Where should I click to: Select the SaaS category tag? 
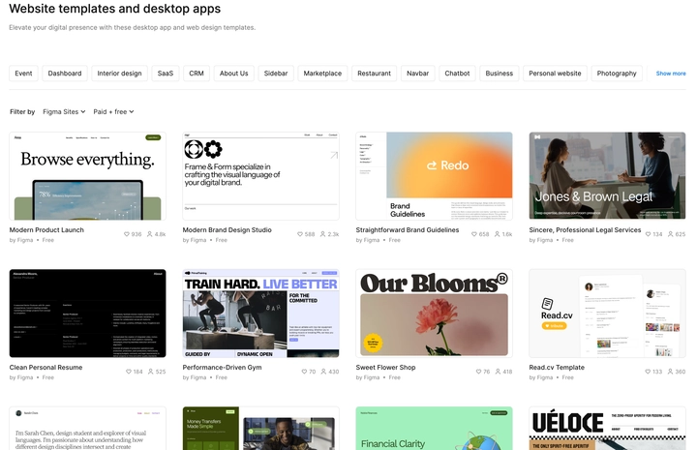tap(166, 74)
